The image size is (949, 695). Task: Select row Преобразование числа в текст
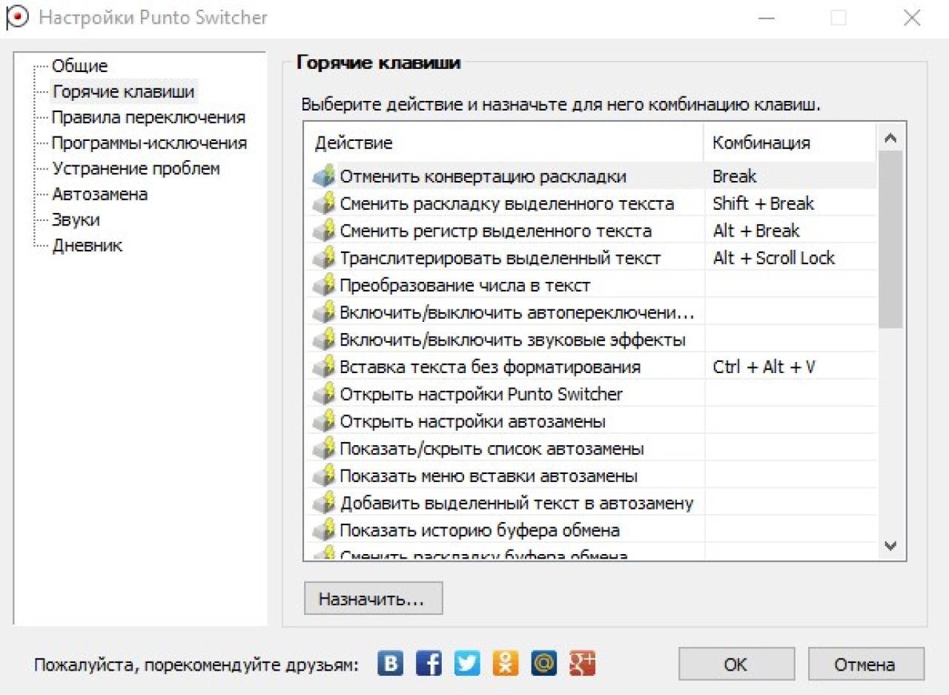click(590, 286)
